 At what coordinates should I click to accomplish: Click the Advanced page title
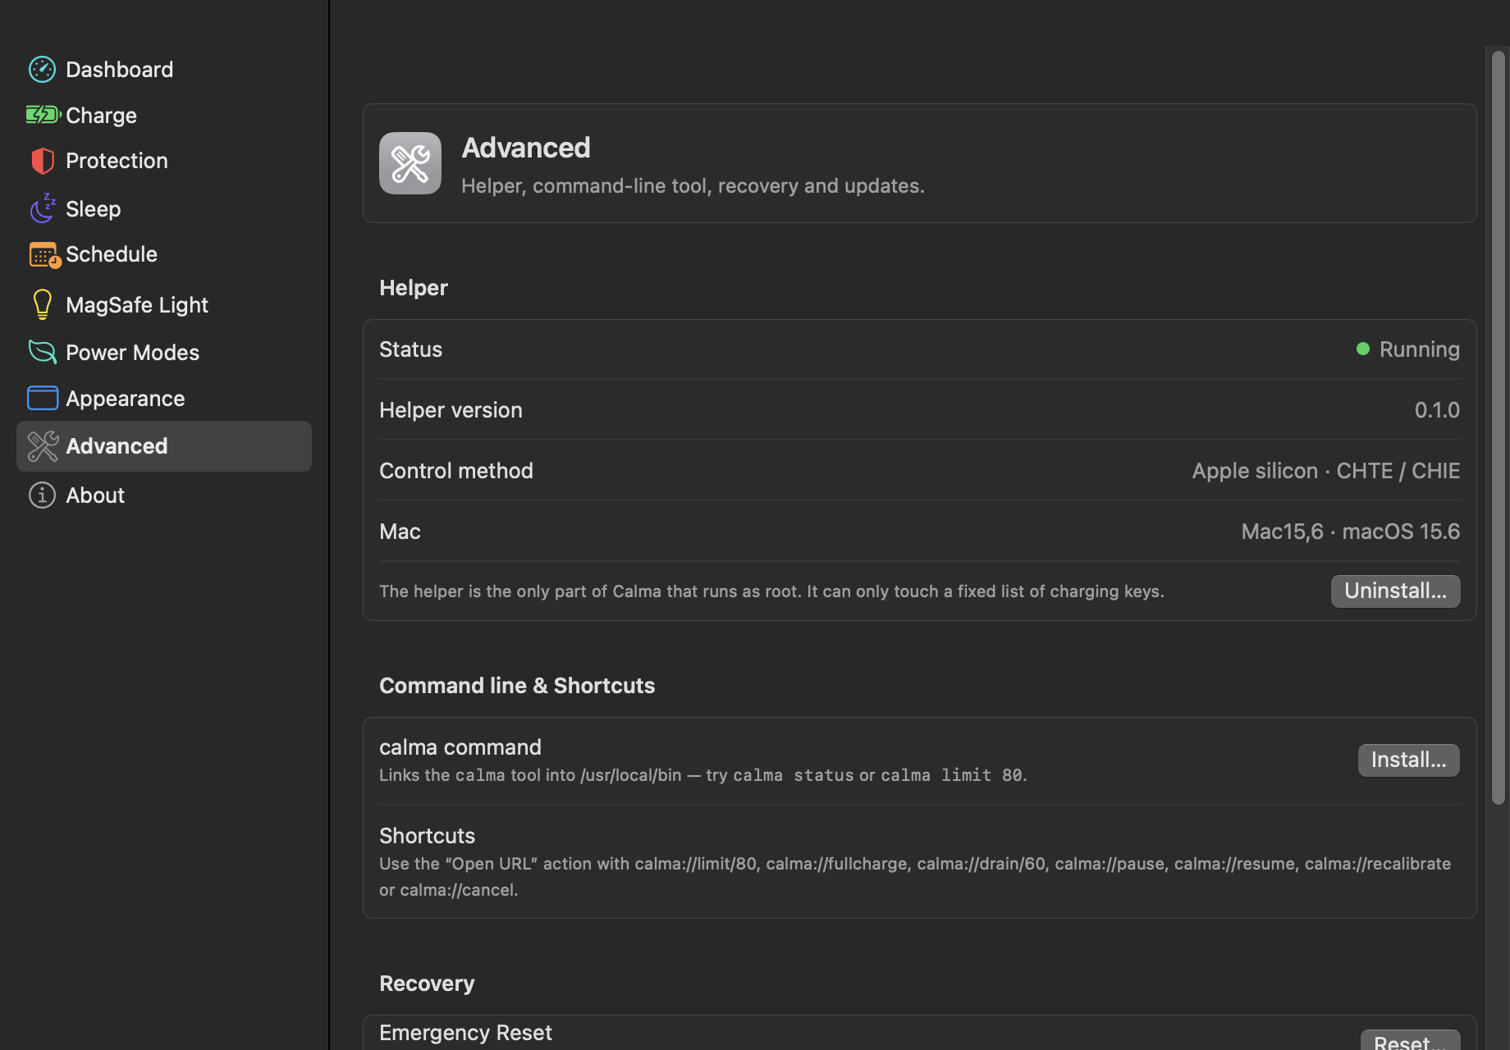[x=526, y=148]
